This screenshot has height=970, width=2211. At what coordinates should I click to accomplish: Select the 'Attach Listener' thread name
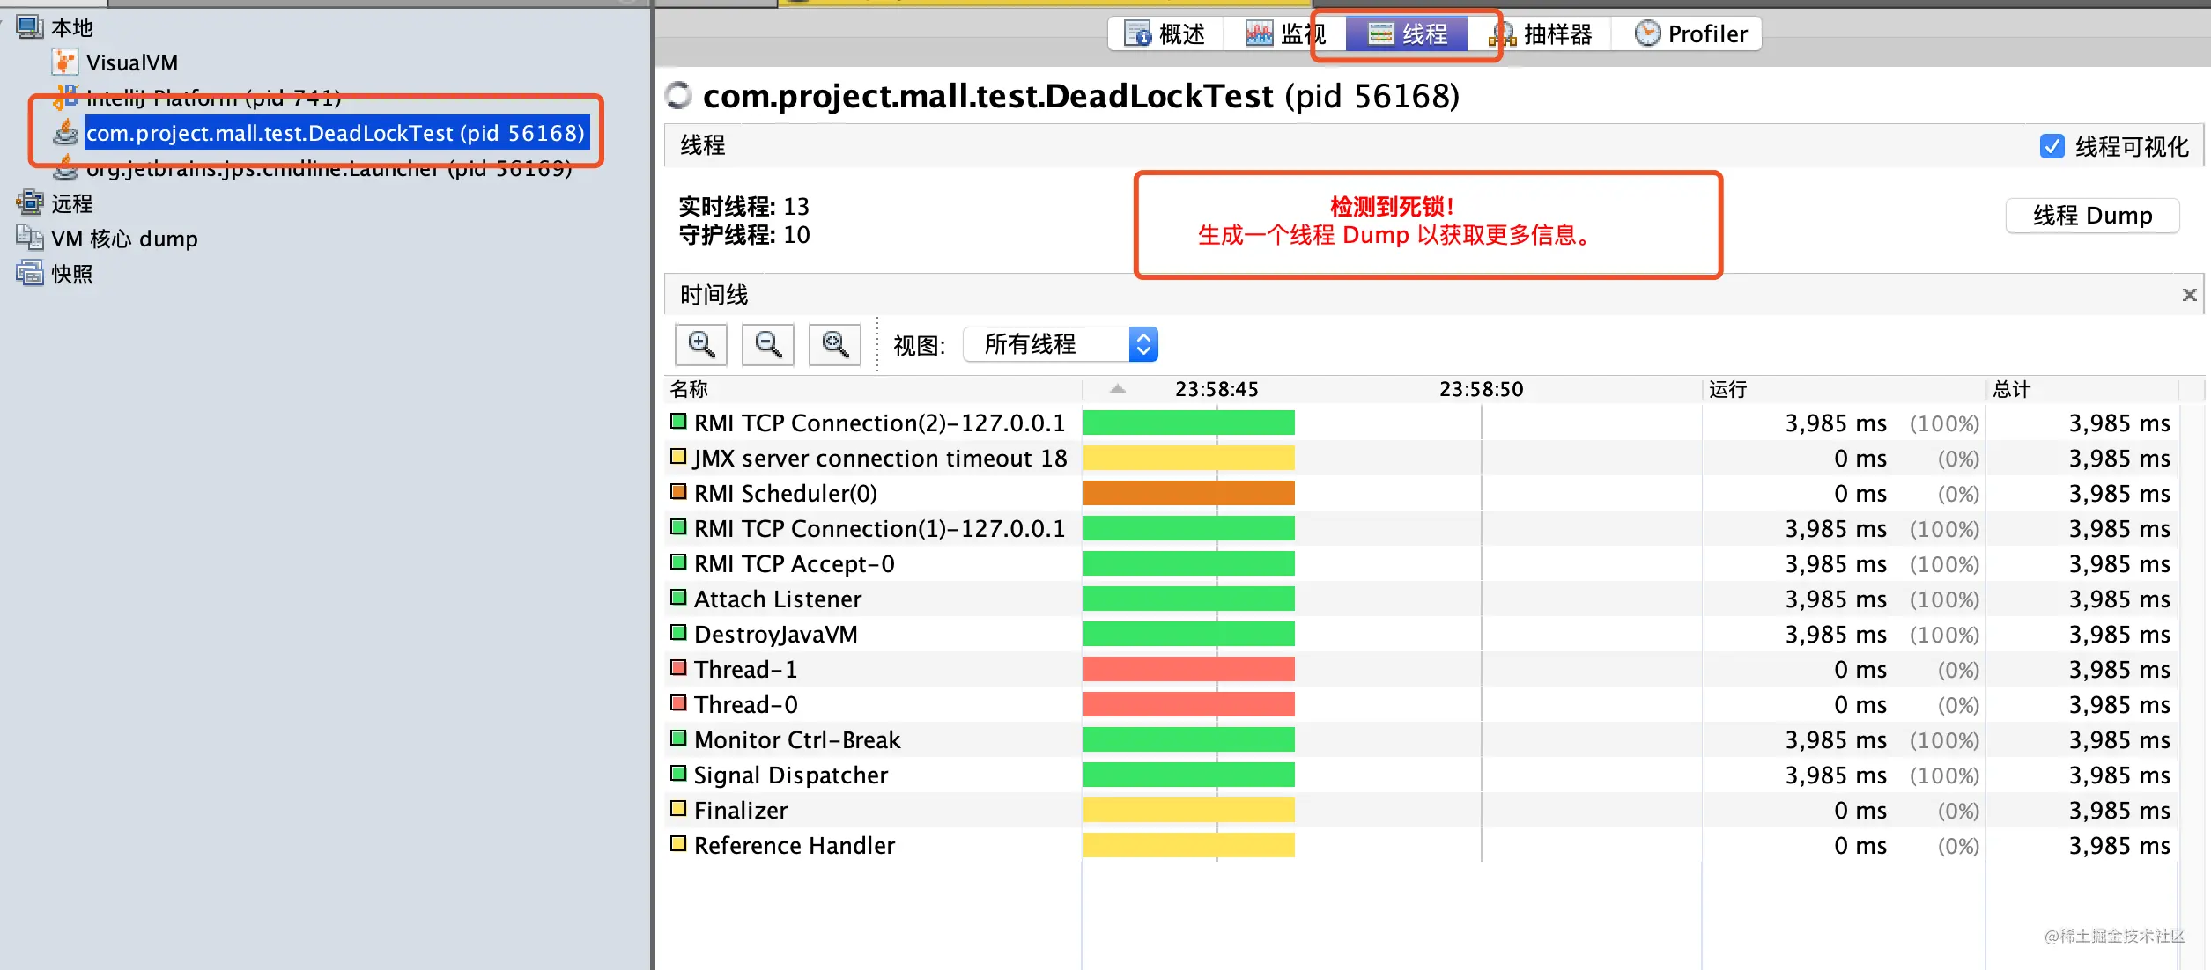(778, 599)
